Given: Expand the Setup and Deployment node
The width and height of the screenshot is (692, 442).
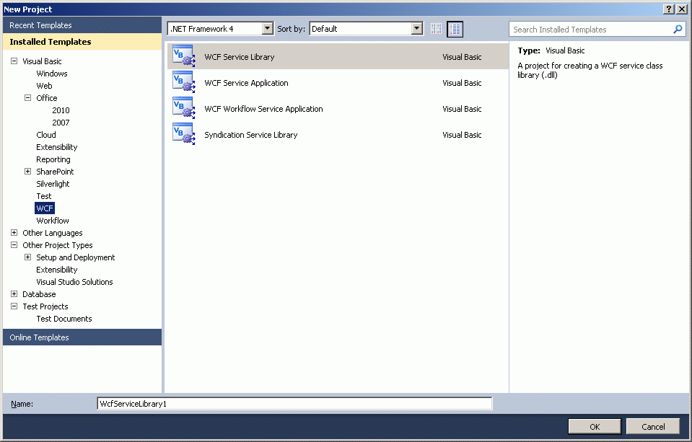Looking at the screenshot, I should (x=28, y=257).
